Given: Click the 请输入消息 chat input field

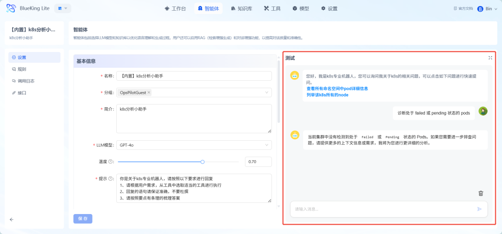Looking at the screenshot, I should point(381,209).
